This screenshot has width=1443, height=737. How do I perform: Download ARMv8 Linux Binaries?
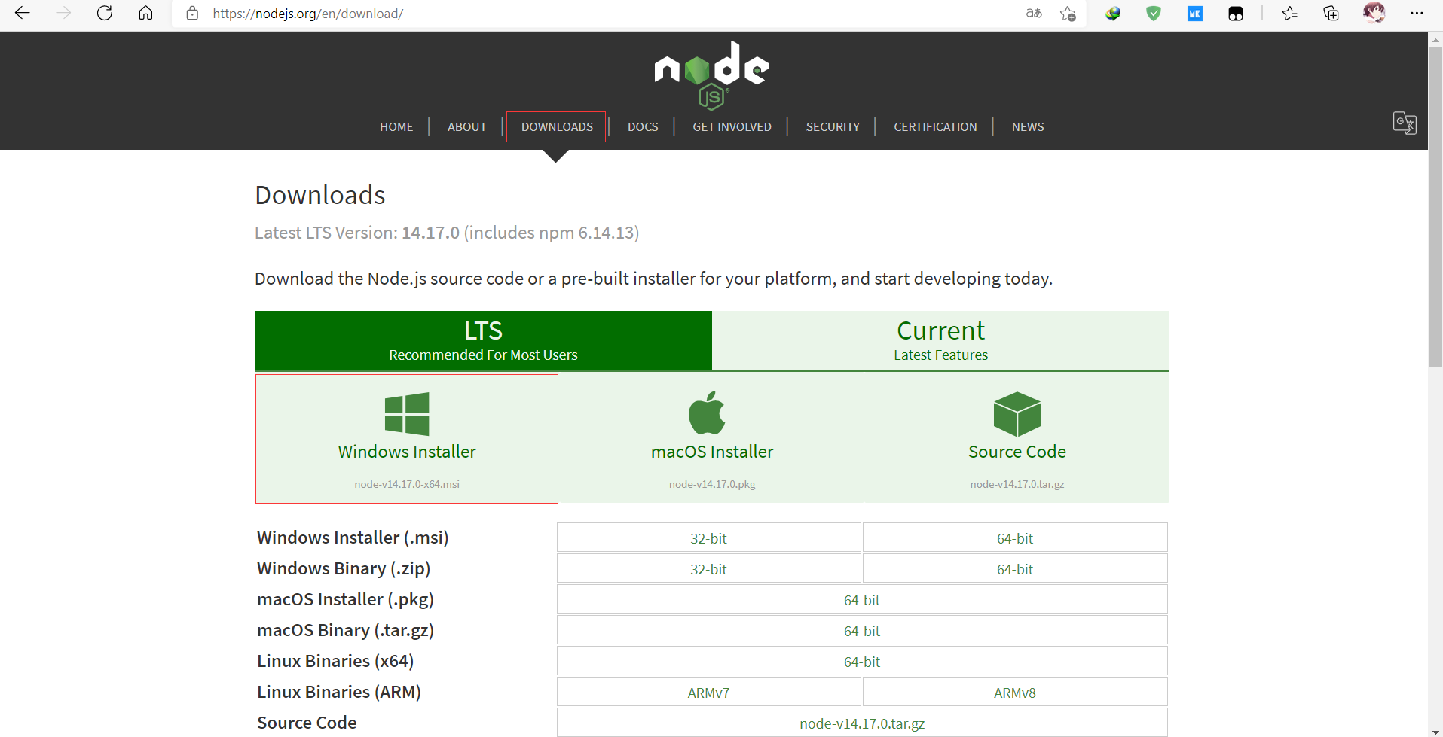click(1014, 693)
